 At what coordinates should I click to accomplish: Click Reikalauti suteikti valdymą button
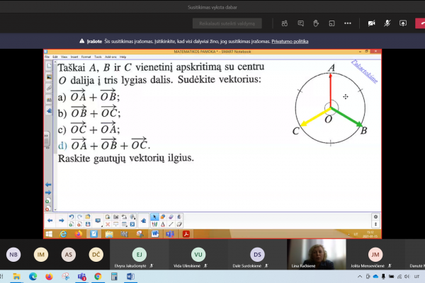[x=227, y=23]
